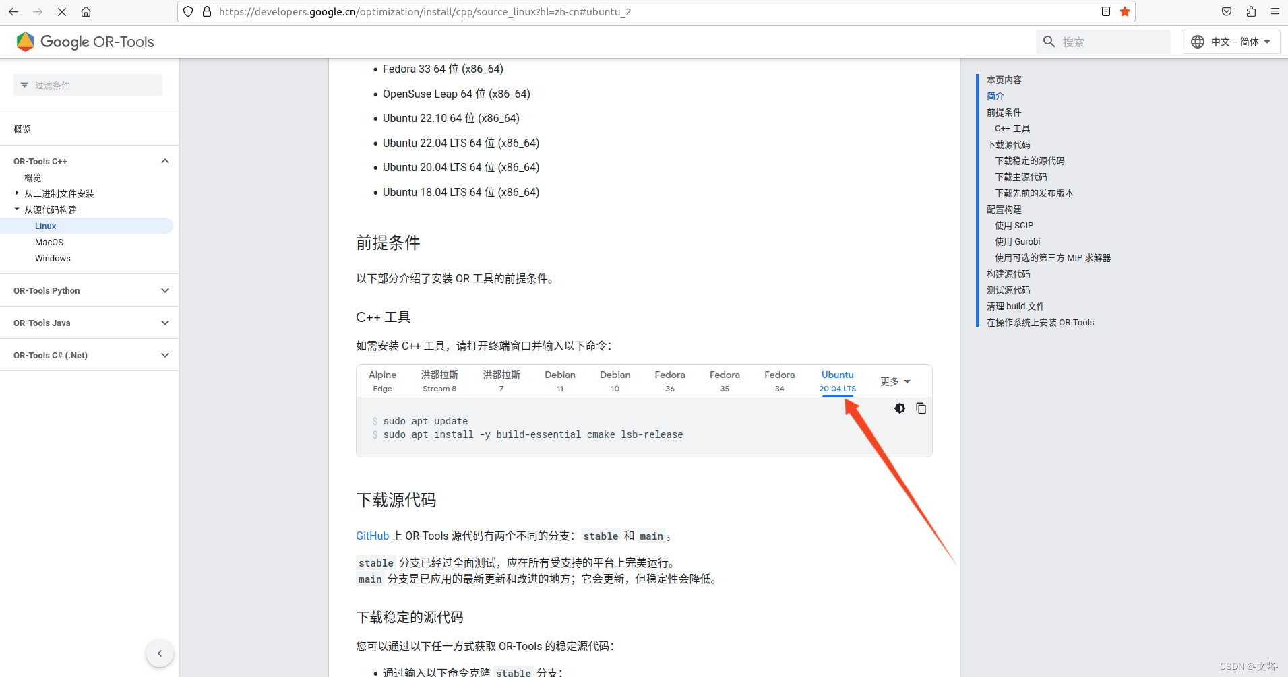Click the address bar URL
This screenshot has height=677, width=1288.
point(425,11)
